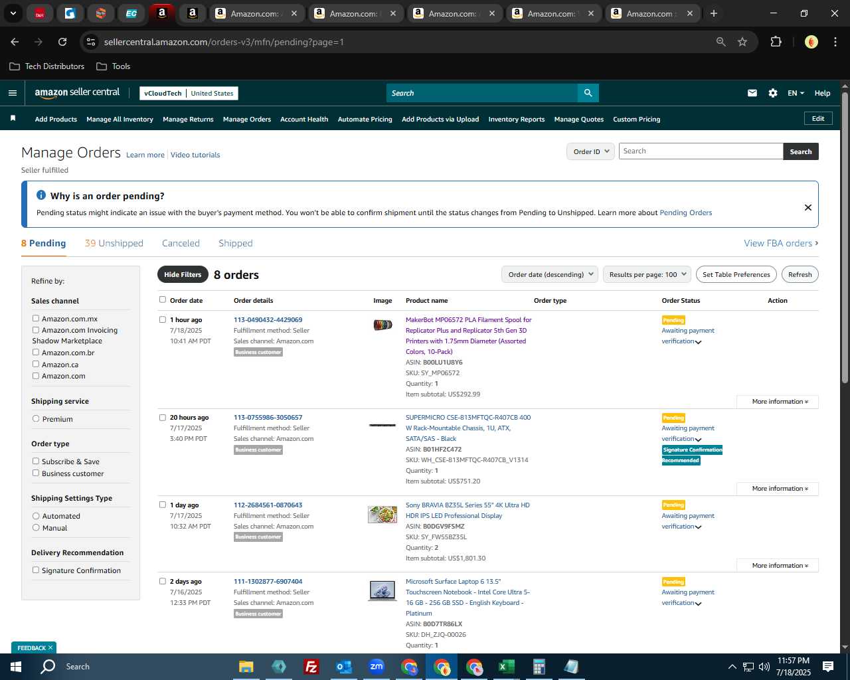850x680 pixels.
Task: Open File Explorer from the taskbar
Action: pos(246,667)
